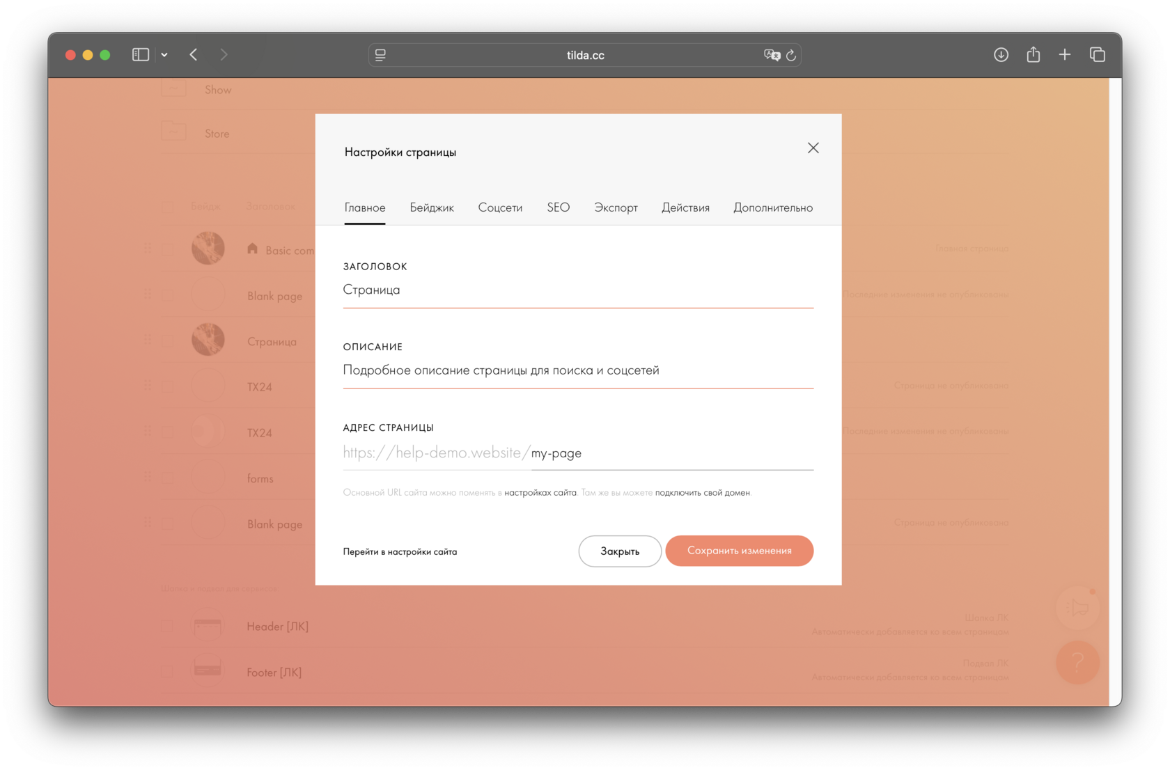Screen dimensions: 1170x770
Task: Follow the настройках сайта link
Action: (540, 493)
